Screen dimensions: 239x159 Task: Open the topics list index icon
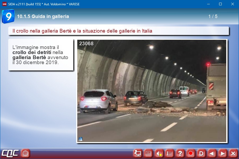click(x=169, y=153)
